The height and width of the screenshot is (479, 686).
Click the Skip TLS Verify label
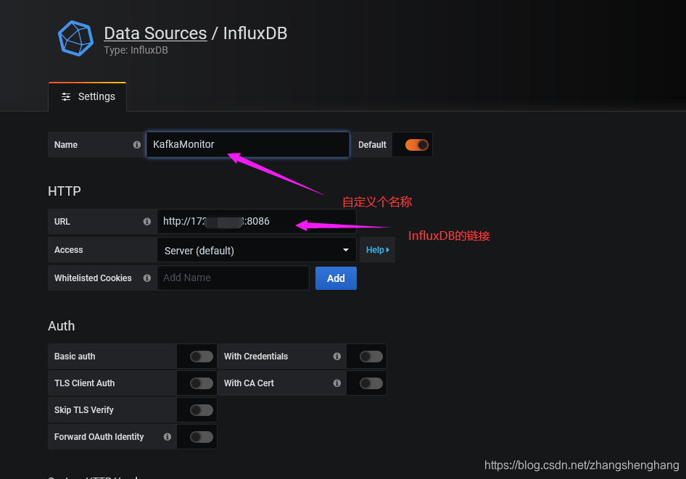coord(83,410)
